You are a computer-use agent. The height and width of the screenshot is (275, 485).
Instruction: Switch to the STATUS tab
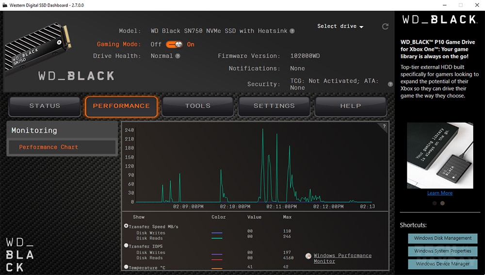45,106
